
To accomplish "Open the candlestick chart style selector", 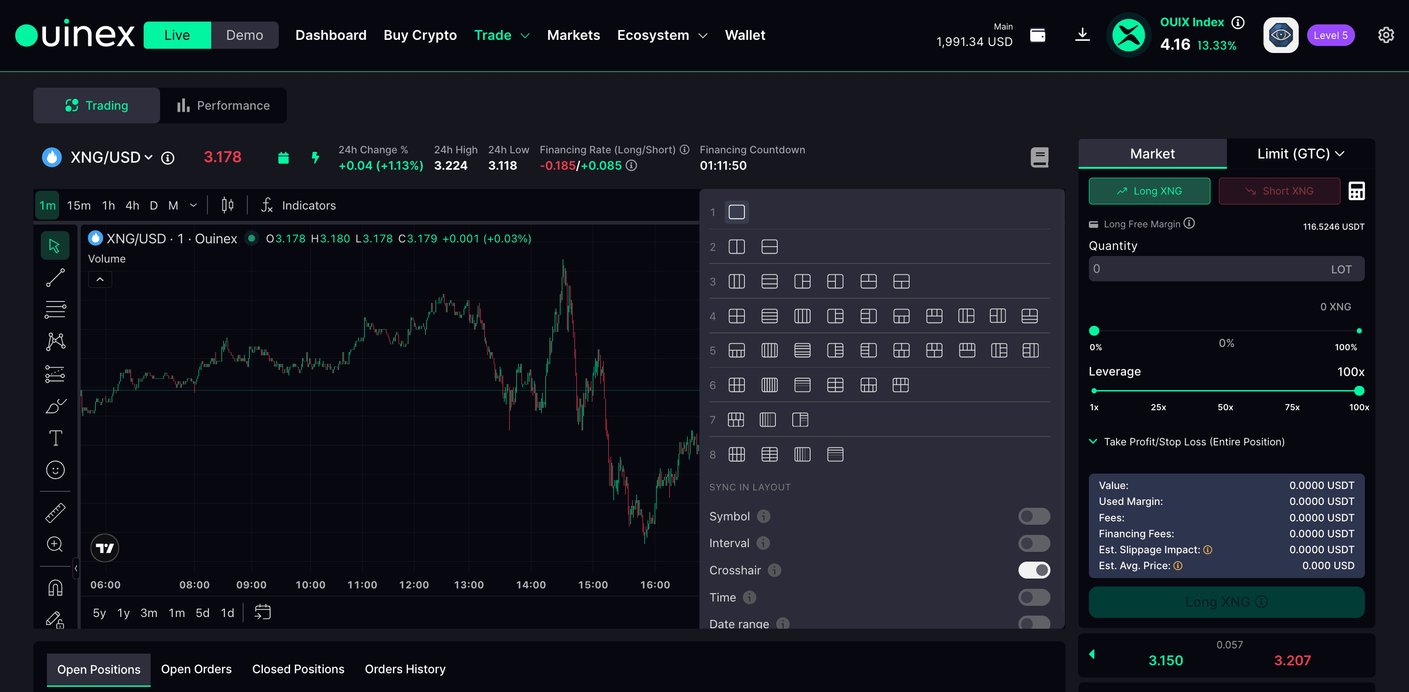I will (x=228, y=205).
